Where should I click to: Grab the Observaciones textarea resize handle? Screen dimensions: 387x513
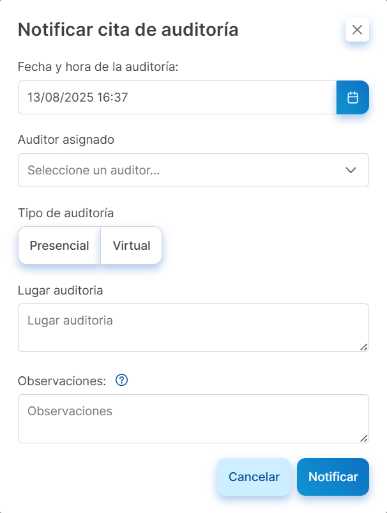tap(363, 438)
